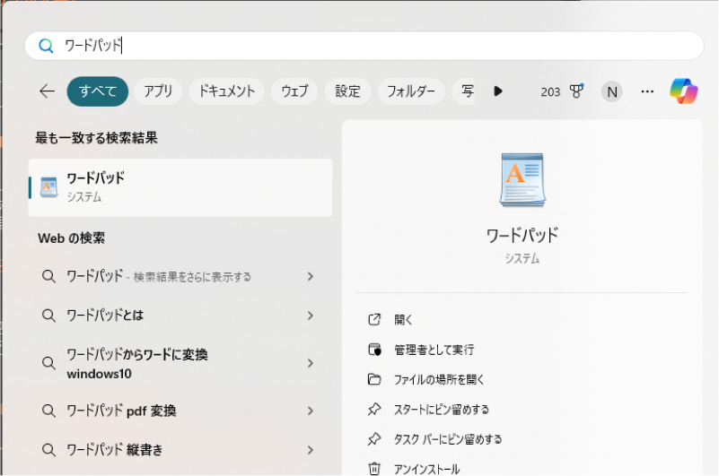This screenshot has width=719, height=476.
Task: Click magnifier icon beside ワードパッドからワードに変換
Action: 48,363
